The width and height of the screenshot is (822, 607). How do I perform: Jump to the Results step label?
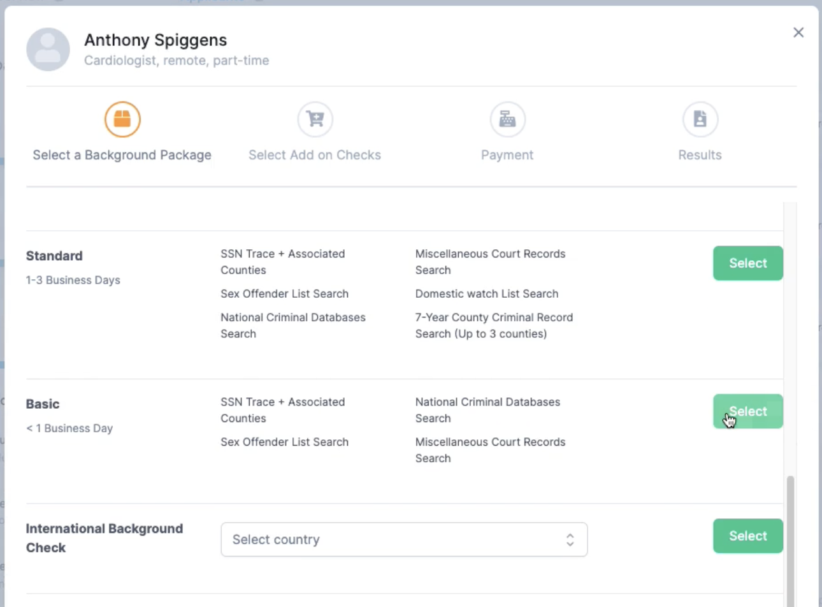tap(700, 155)
